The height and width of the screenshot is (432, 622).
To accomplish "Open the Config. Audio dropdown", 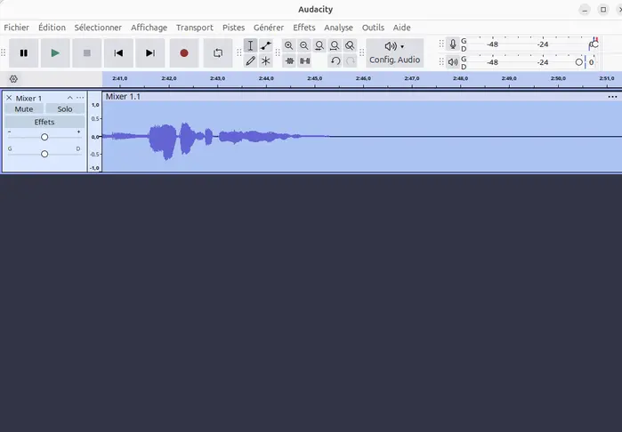I will (x=395, y=53).
